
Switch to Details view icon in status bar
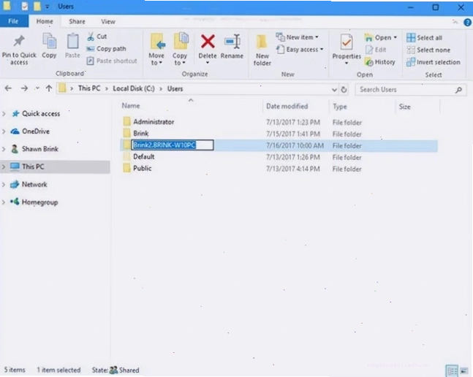(x=452, y=370)
